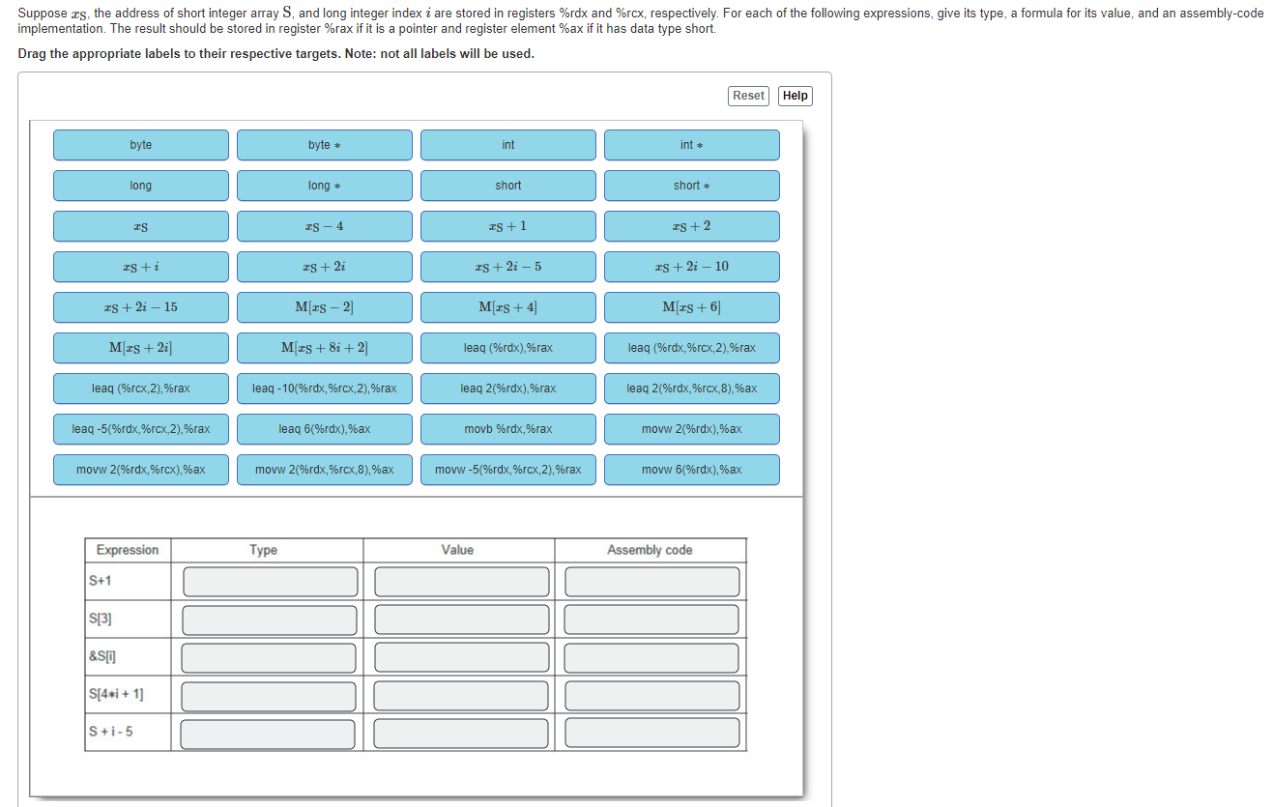Select the 'M[xS + 6]' label
This screenshot has height=807, width=1273.
point(692,307)
